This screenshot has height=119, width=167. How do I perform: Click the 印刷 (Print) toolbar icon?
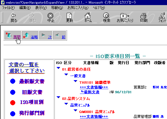[143, 18]
